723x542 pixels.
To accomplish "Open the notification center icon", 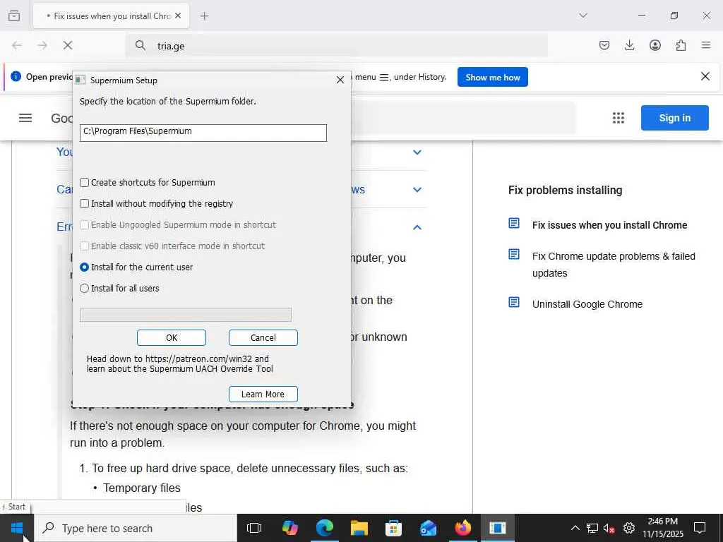I will coord(700,528).
